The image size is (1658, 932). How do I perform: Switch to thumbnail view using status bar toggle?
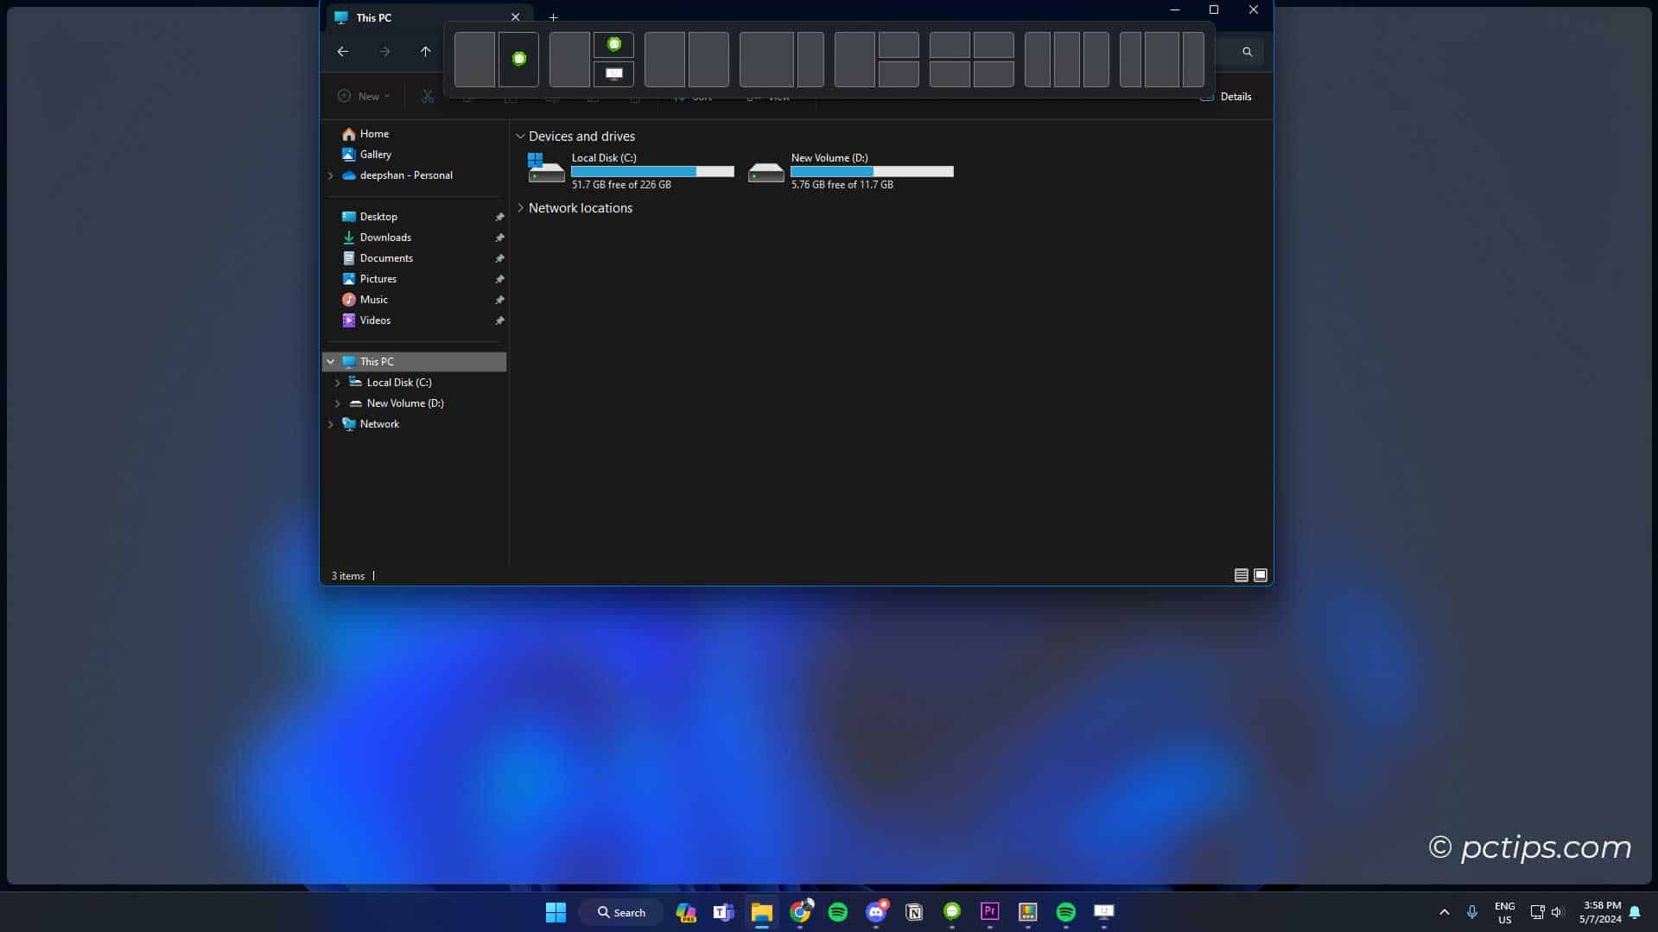(1260, 574)
